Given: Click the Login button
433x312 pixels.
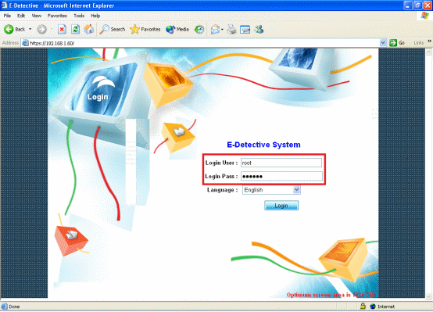Looking at the screenshot, I should point(281,206).
